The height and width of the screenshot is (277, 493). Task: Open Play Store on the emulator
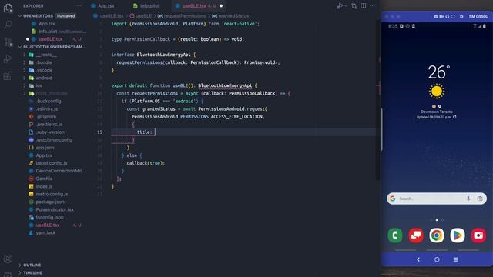pyautogui.click(x=458, y=235)
